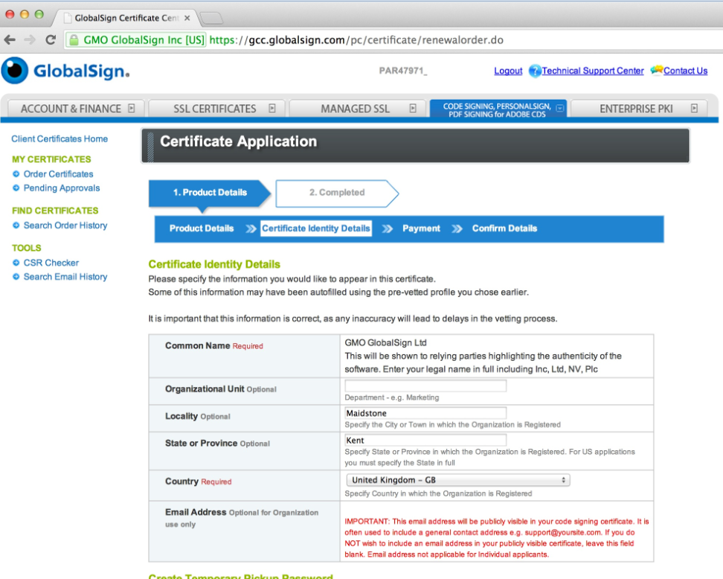This screenshot has width=723, height=579.
Task: Collapse Code Signing tab arrow
Action: tap(560, 109)
